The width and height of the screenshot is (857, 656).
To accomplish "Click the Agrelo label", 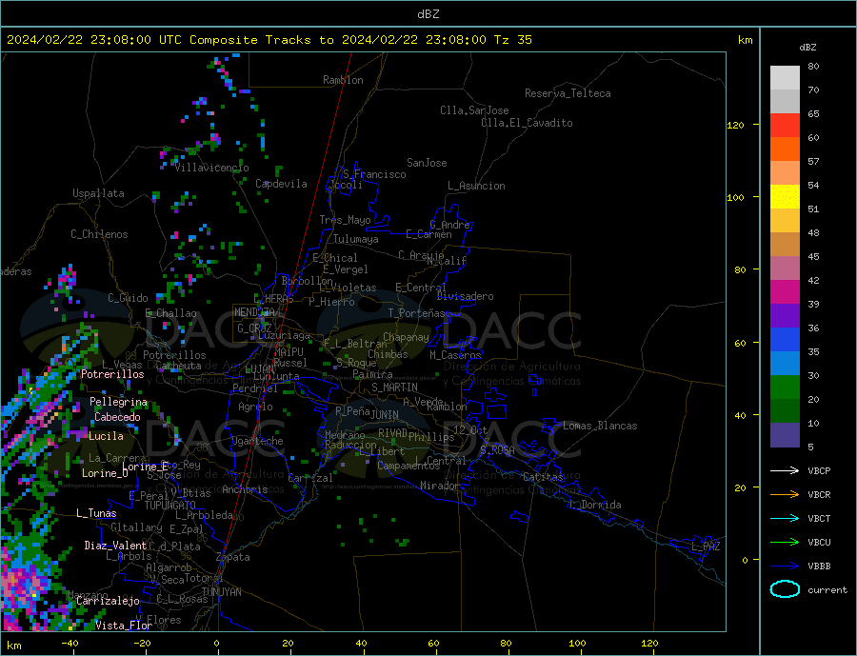I will 255,408.
